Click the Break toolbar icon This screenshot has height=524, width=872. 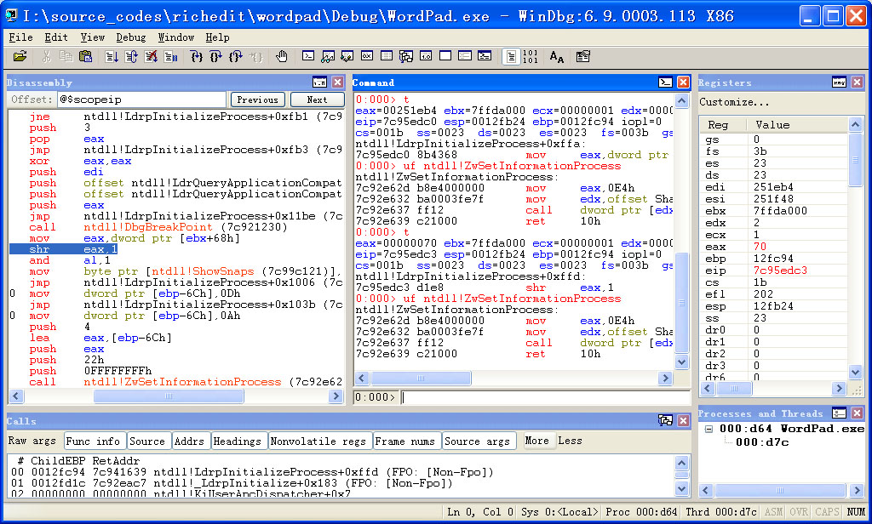(x=170, y=56)
